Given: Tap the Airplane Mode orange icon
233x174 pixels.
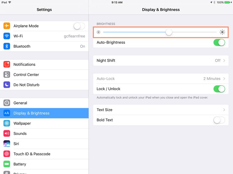Looking at the screenshot, I should point(7,26).
